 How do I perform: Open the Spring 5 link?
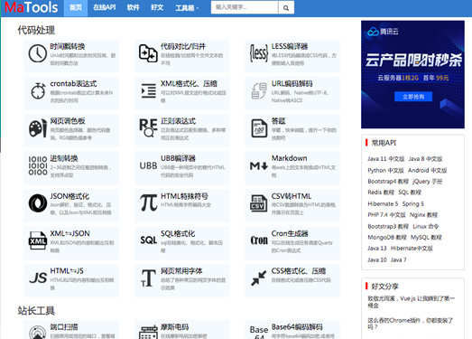coord(413,204)
